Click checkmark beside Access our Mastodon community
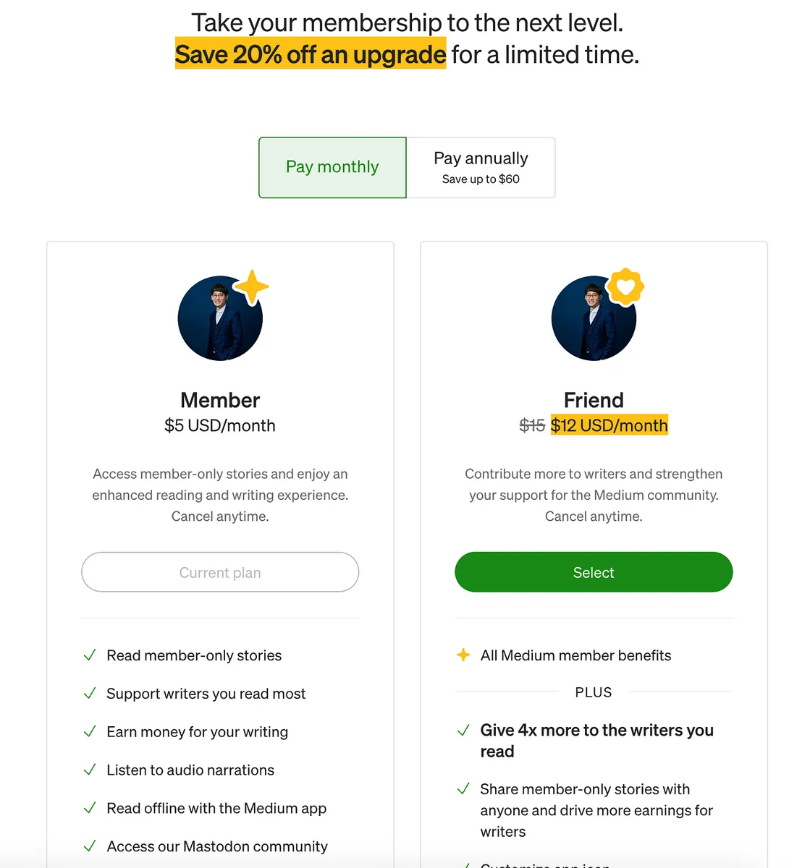This screenshot has width=810, height=868. pyautogui.click(x=90, y=846)
